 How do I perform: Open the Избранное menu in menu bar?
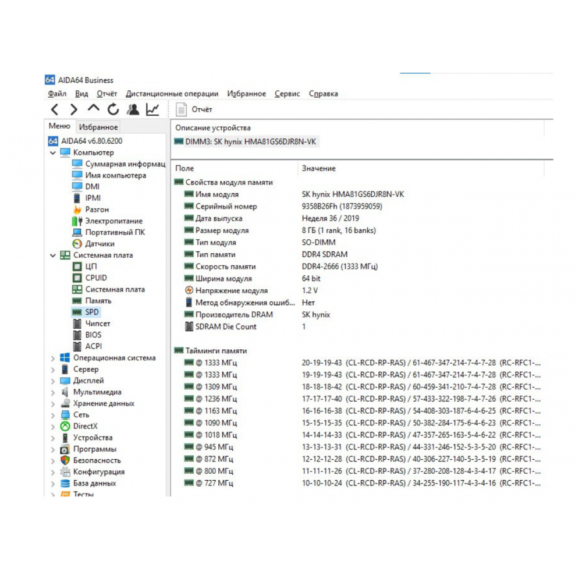[246, 94]
